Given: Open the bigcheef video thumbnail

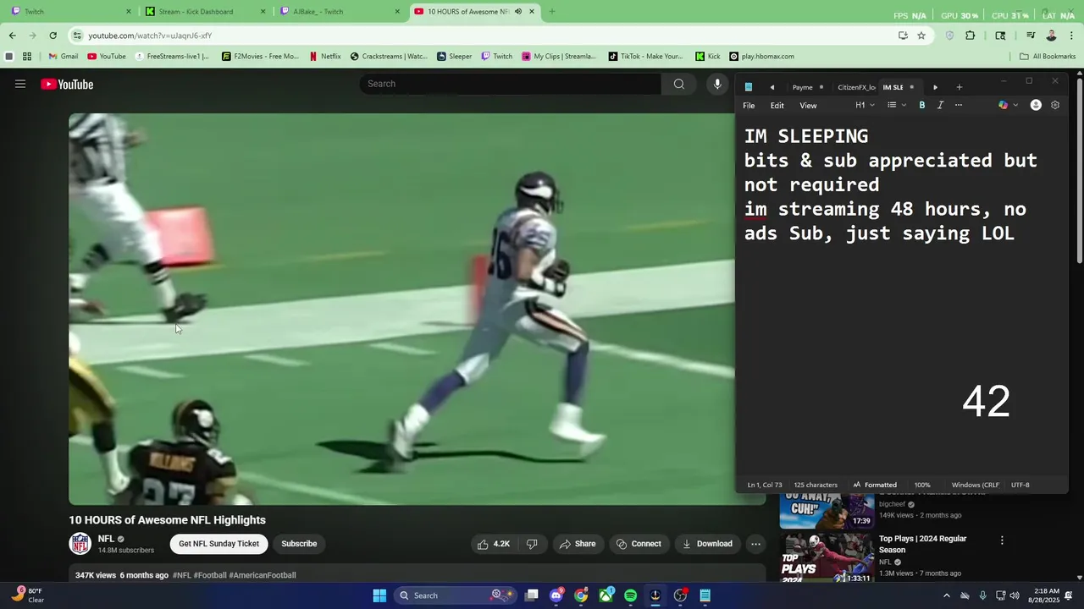Looking at the screenshot, I should 827,510.
